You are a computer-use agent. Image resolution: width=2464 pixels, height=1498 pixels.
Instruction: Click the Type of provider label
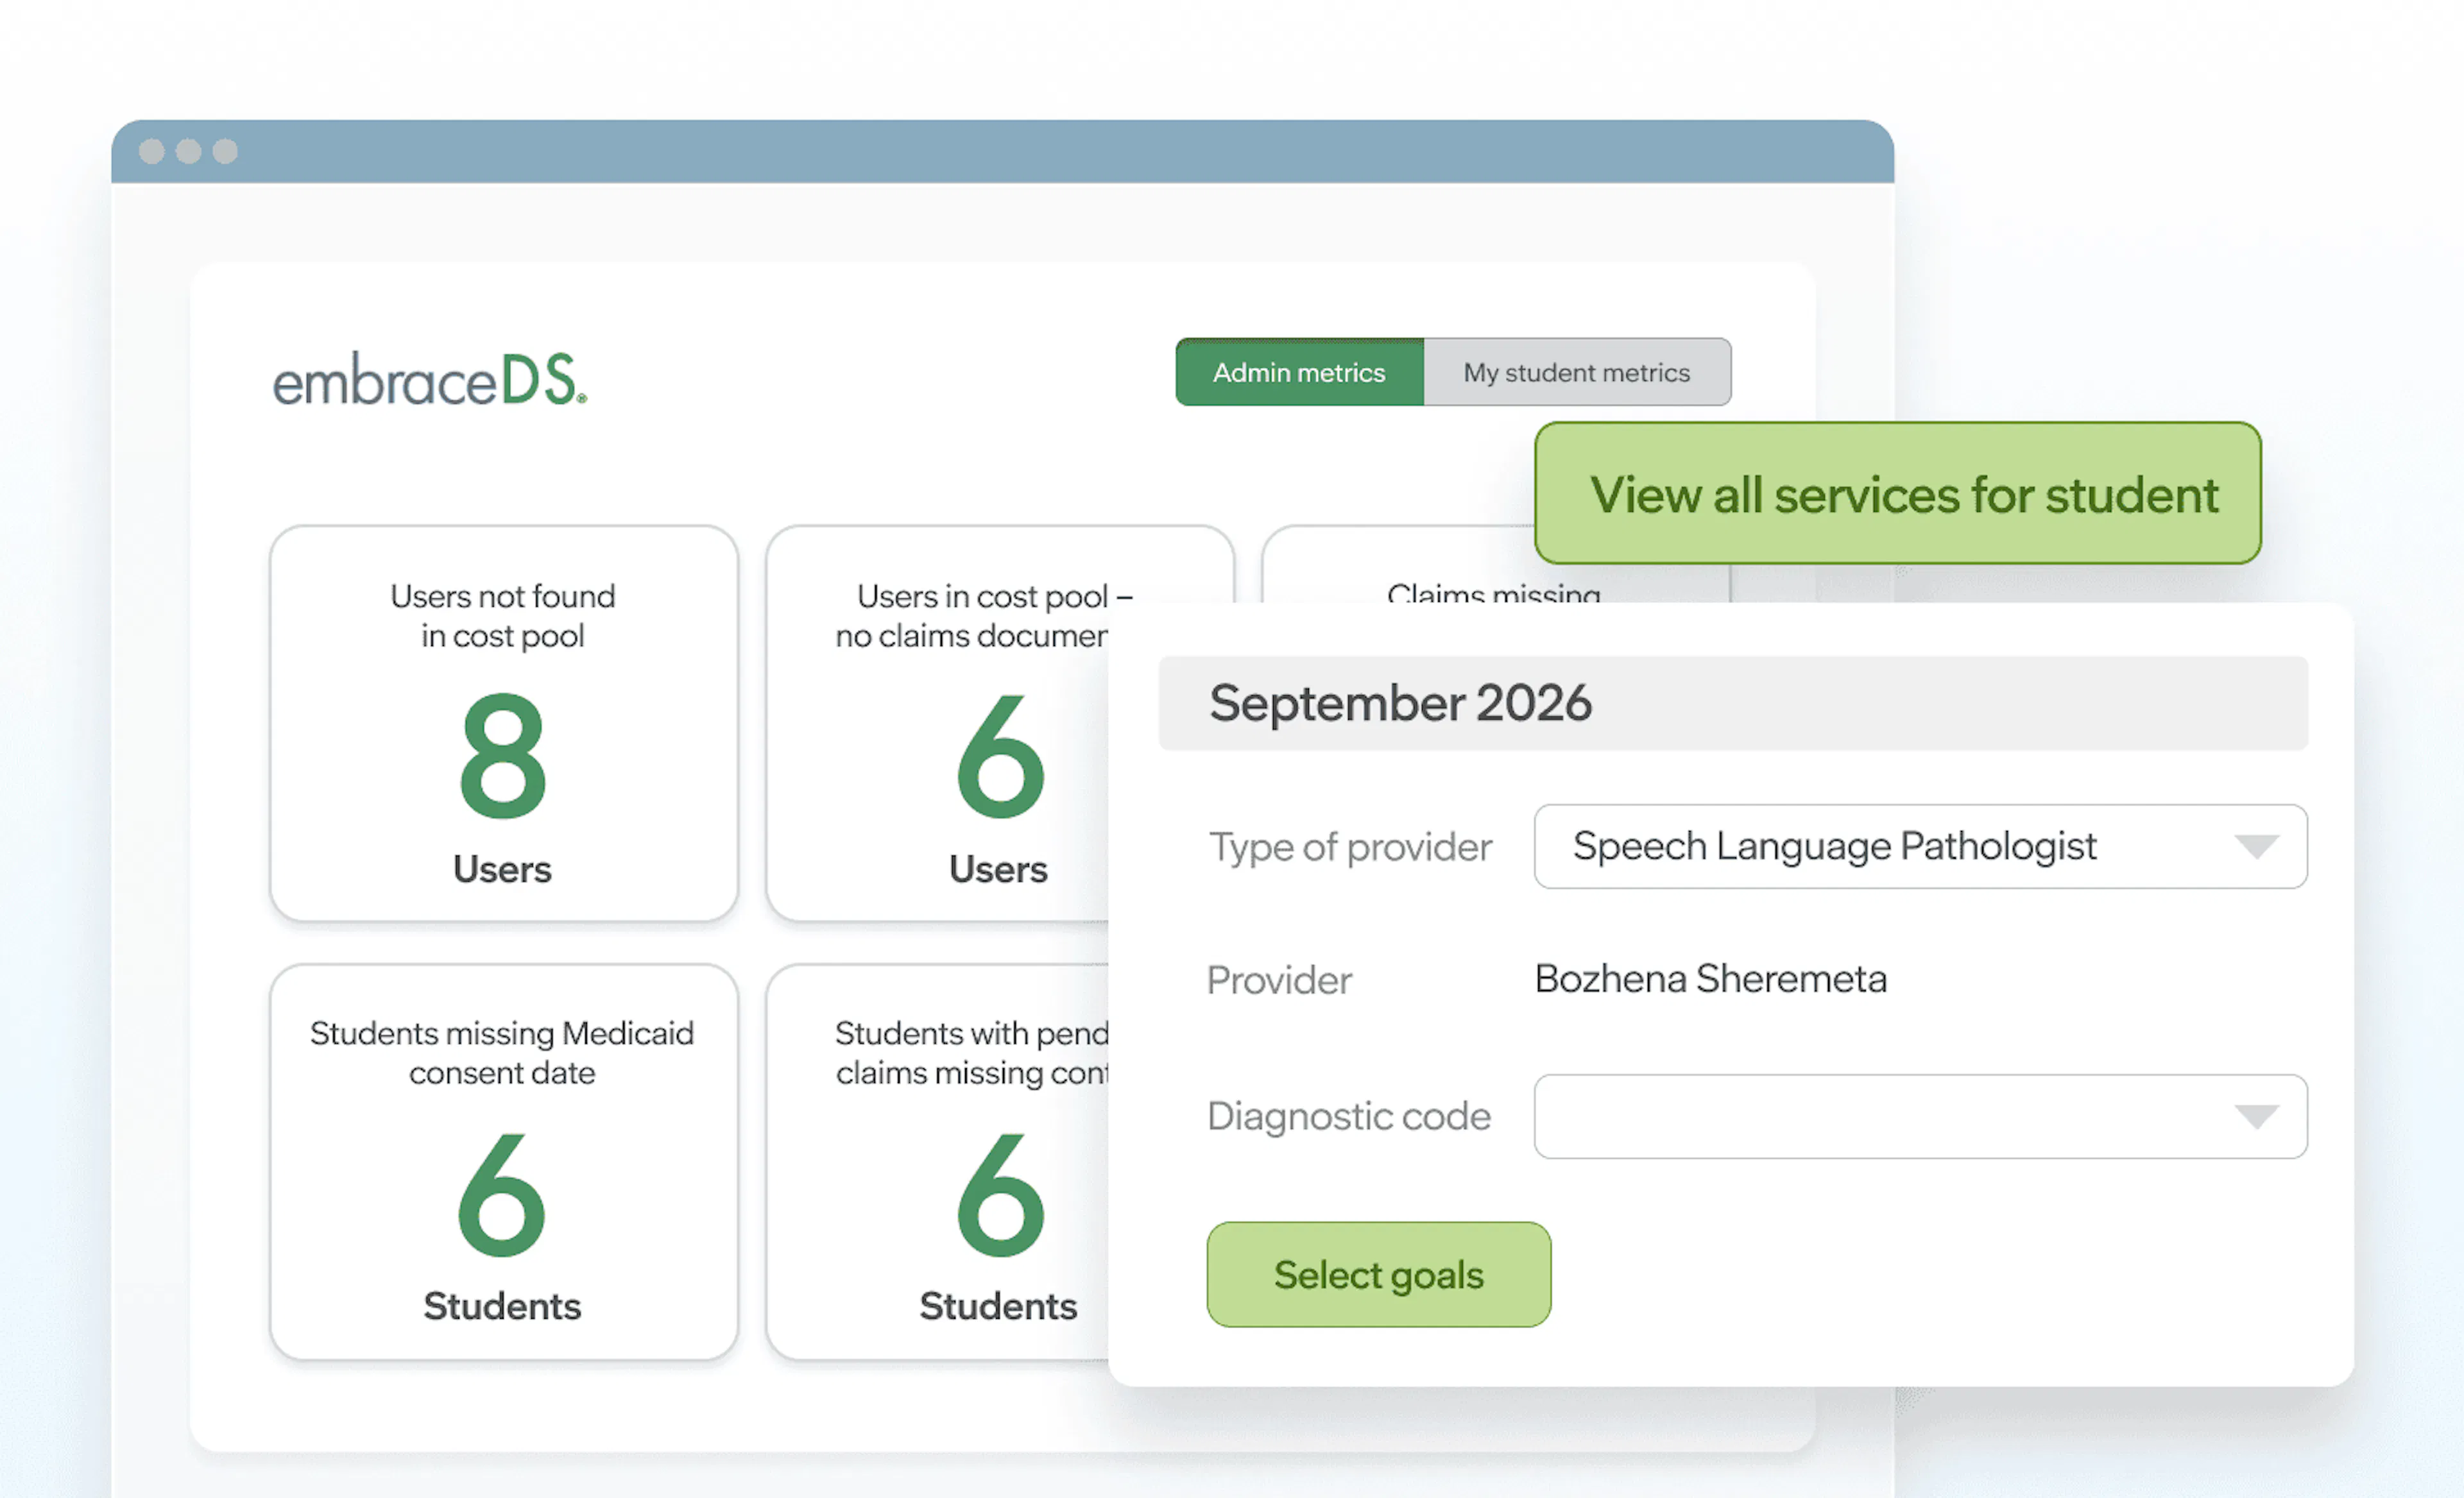point(1350,847)
